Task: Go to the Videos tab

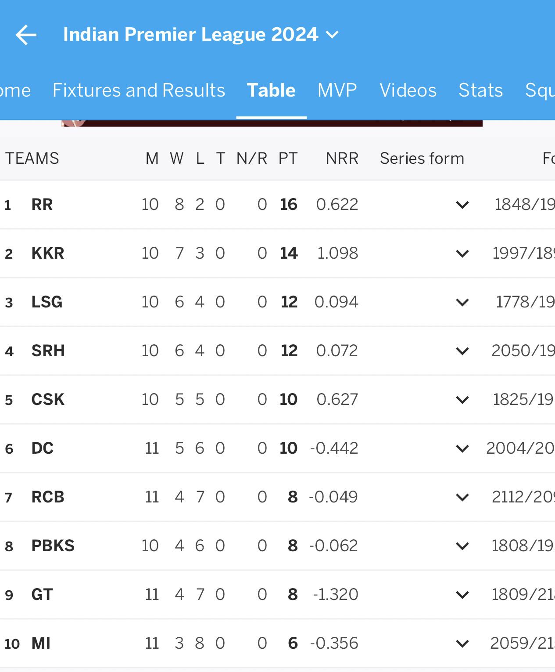Action: 408,90
